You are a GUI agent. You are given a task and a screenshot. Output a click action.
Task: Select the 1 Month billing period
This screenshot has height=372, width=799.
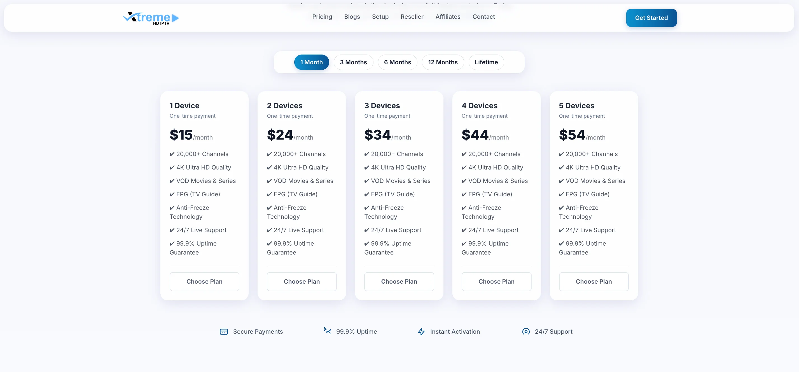(x=311, y=62)
